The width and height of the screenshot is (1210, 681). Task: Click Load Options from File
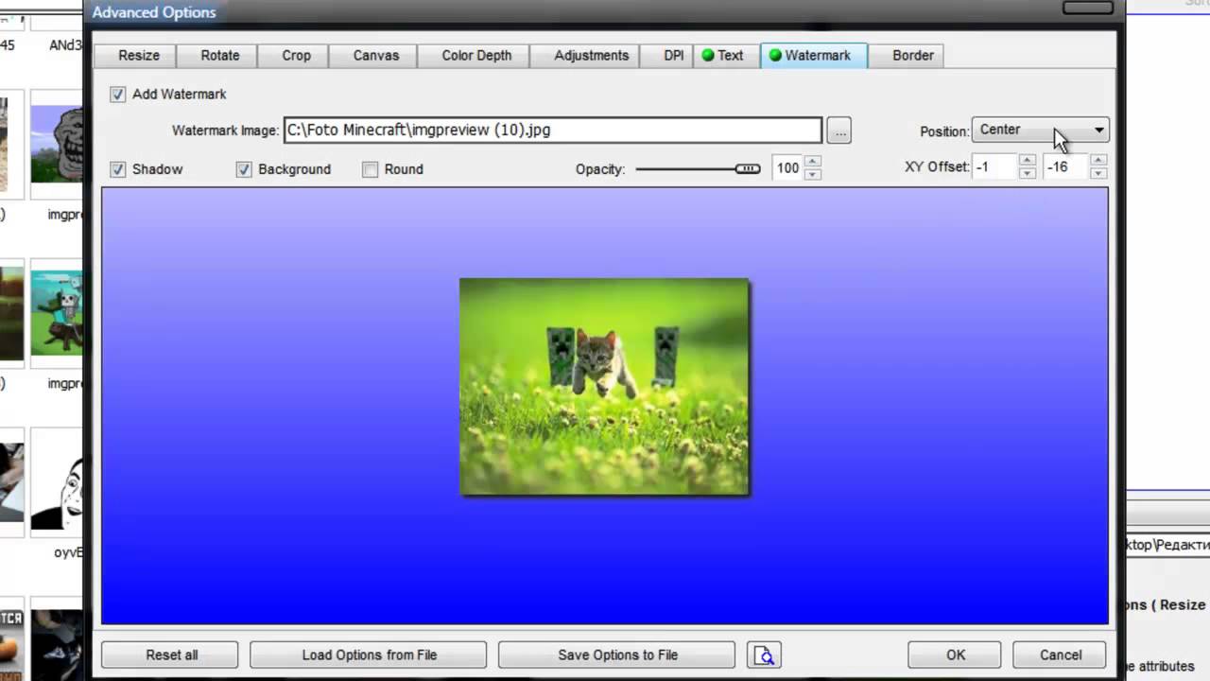coord(369,655)
